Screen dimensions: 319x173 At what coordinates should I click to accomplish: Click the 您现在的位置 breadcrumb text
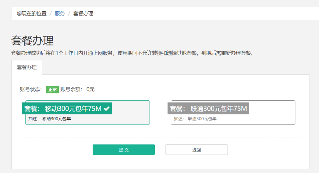32,13
